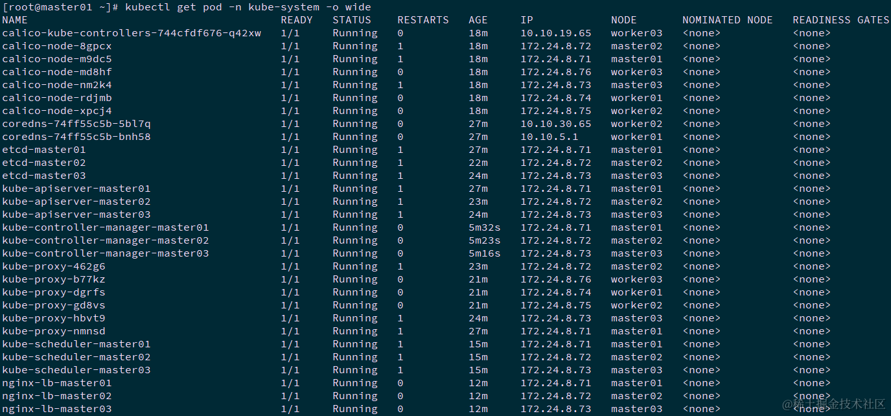Image resolution: width=891 pixels, height=416 pixels.
Task: Click IP address 10.10.5.1
Action: point(550,137)
